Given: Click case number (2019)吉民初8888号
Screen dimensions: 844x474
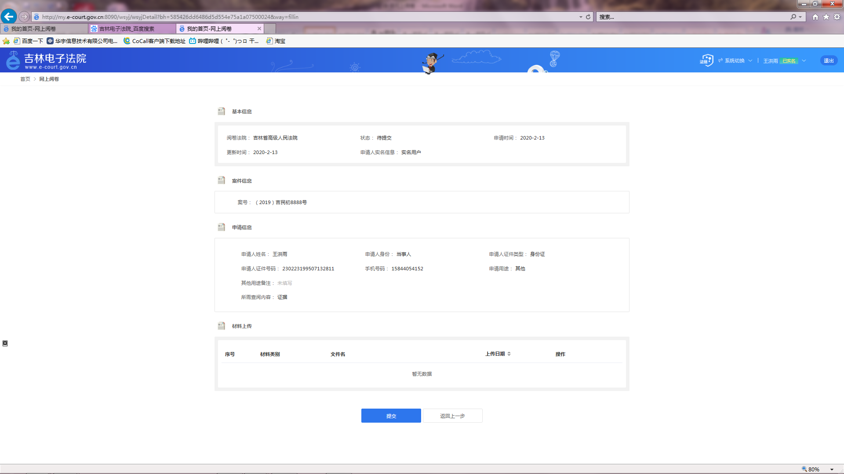Looking at the screenshot, I should (281, 202).
